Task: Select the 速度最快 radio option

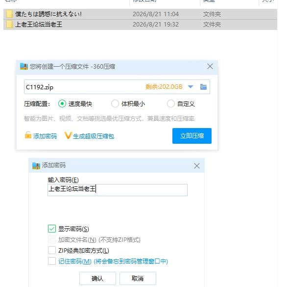Action: tap(62, 104)
